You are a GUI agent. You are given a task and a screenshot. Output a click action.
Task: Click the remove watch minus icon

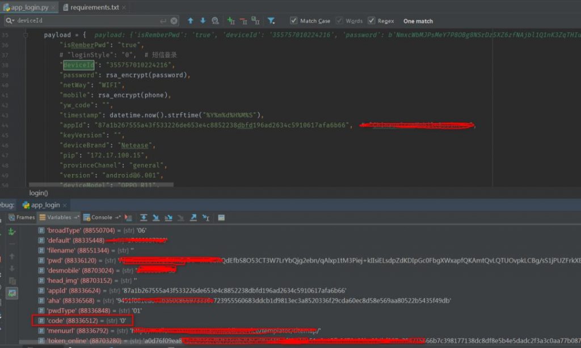coord(12,244)
